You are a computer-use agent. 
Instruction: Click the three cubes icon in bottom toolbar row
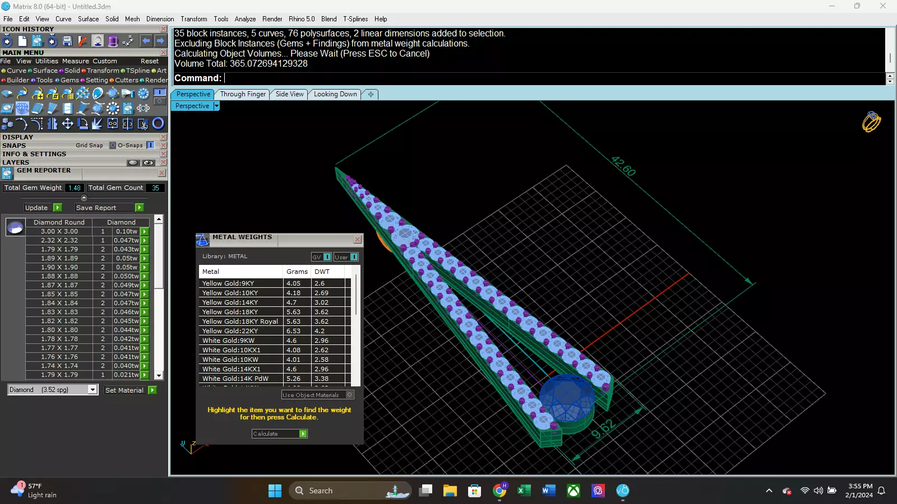coord(7,123)
